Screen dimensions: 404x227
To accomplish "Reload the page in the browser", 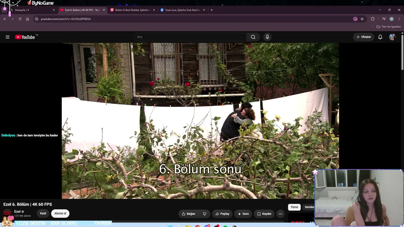I will click(20, 19).
